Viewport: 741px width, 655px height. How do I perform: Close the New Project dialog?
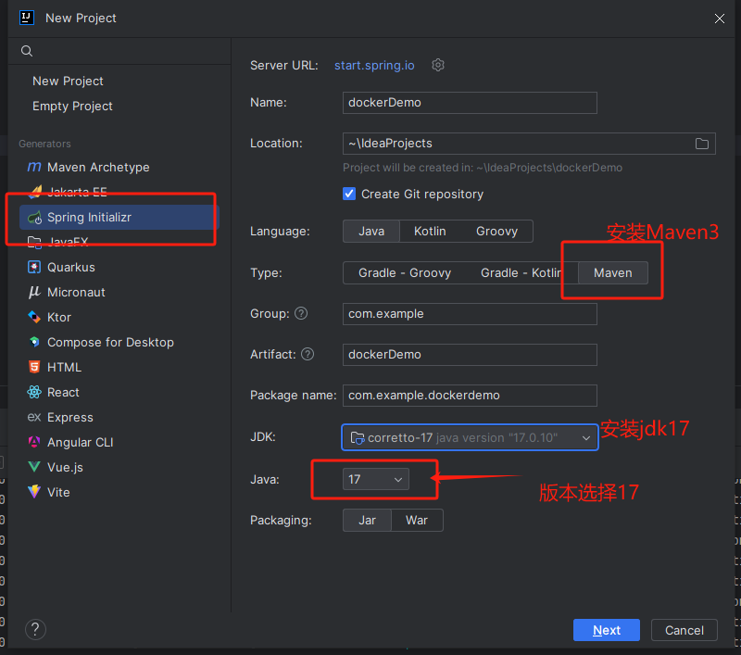[x=720, y=19]
